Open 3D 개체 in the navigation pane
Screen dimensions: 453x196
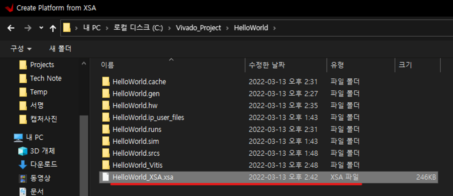tap(42, 151)
